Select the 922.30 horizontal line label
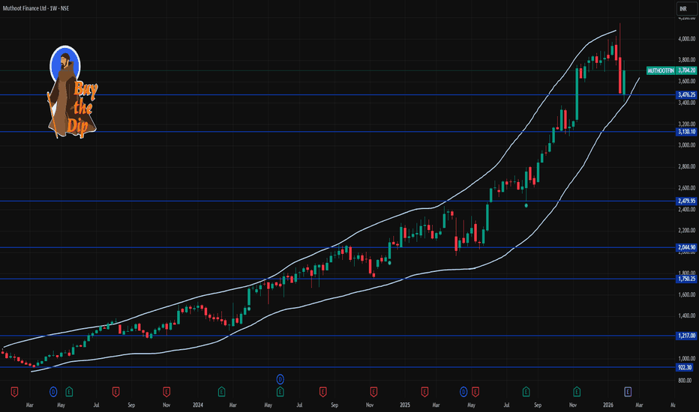Viewport: 699px width, 412px height. pyautogui.click(x=685, y=368)
